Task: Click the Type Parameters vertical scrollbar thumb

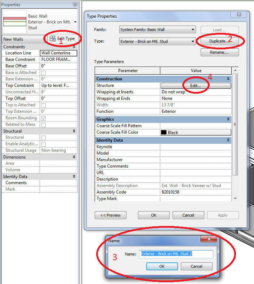Action: [x=235, y=124]
